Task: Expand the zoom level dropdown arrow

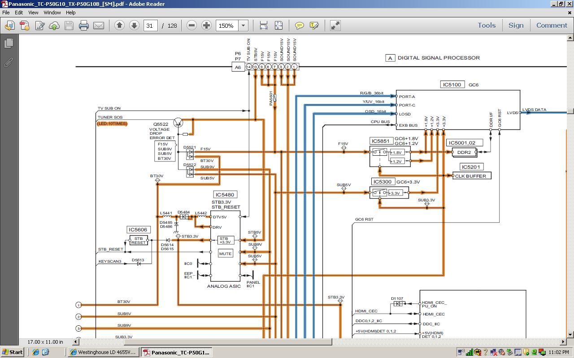Action: (x=244, y=26)
